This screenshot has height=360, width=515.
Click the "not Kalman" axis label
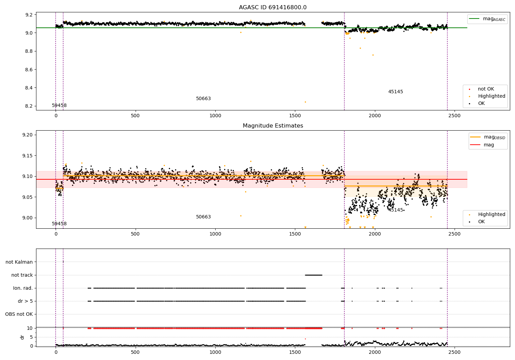[19, 262]
